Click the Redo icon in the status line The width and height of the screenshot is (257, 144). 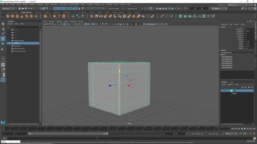[x=32, y=8]
